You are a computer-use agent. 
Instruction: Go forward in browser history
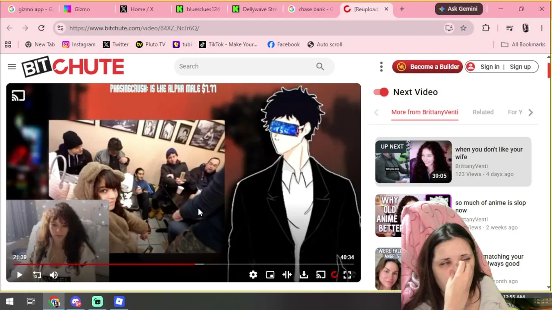(x=25, y=28)
